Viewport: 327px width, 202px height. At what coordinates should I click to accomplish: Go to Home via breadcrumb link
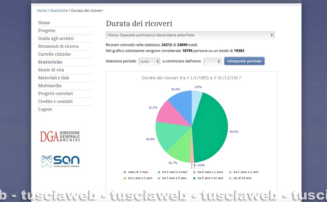click(42, 11)
